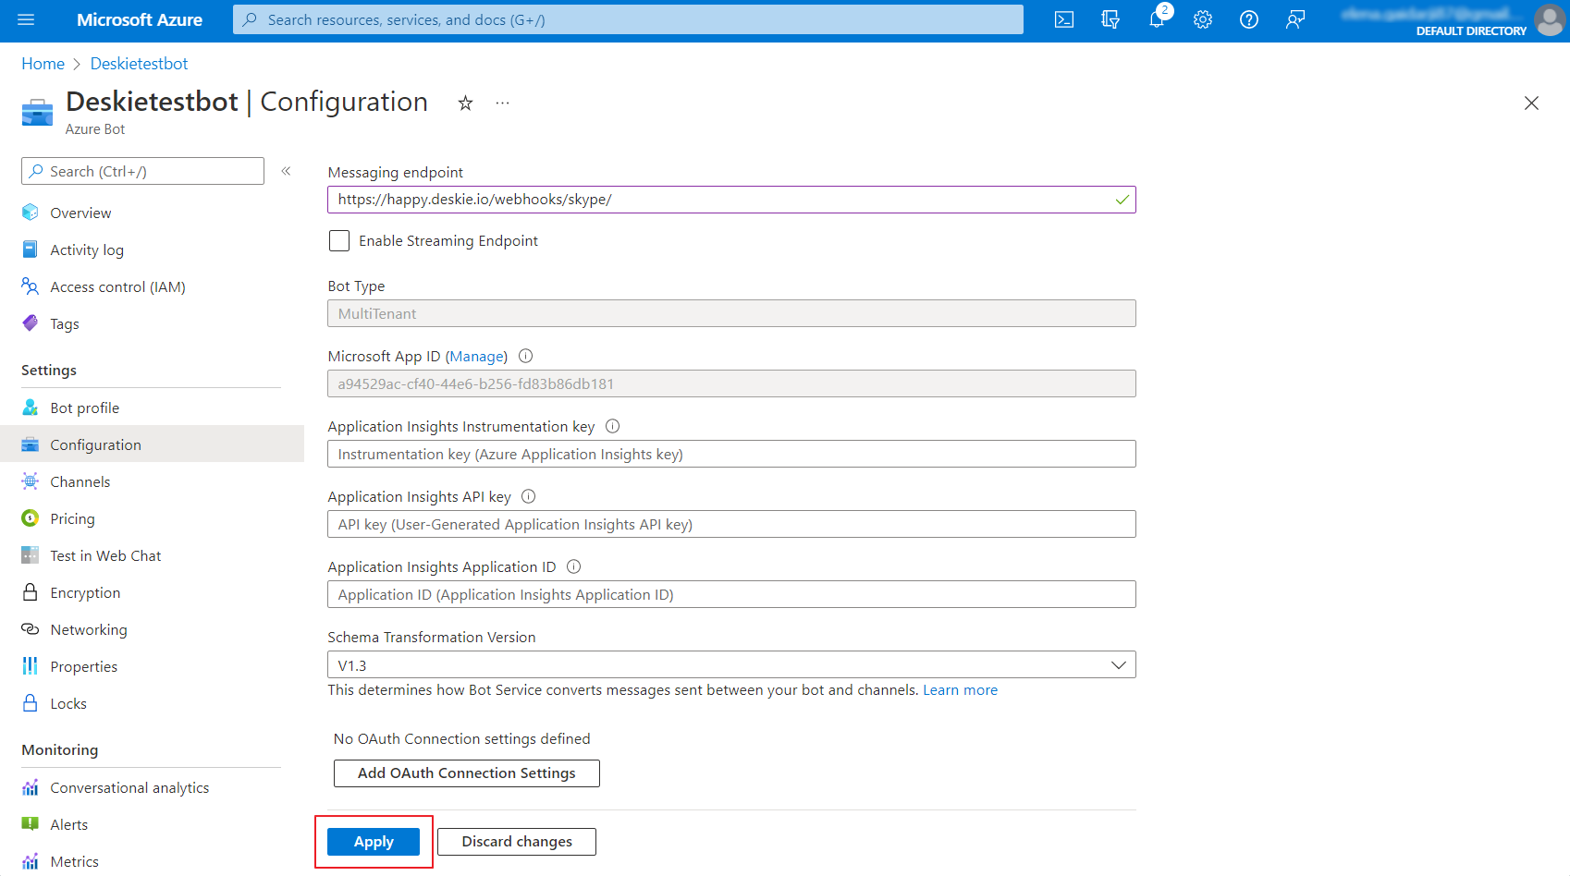Click the Application Insights API key field
This screenshot has width=1570, height=876.
731,525
